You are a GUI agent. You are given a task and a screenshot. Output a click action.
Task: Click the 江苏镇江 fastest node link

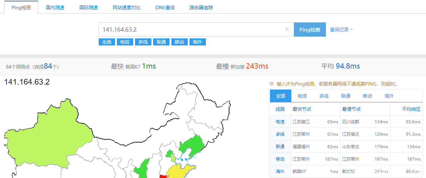[301, 122]
